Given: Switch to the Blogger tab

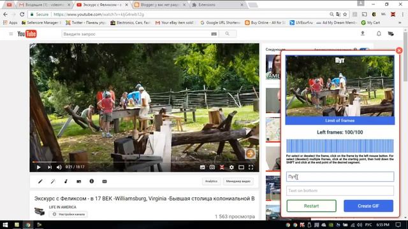Looking at the screenshot, I should pyautogui.click(x=160, y=4).
